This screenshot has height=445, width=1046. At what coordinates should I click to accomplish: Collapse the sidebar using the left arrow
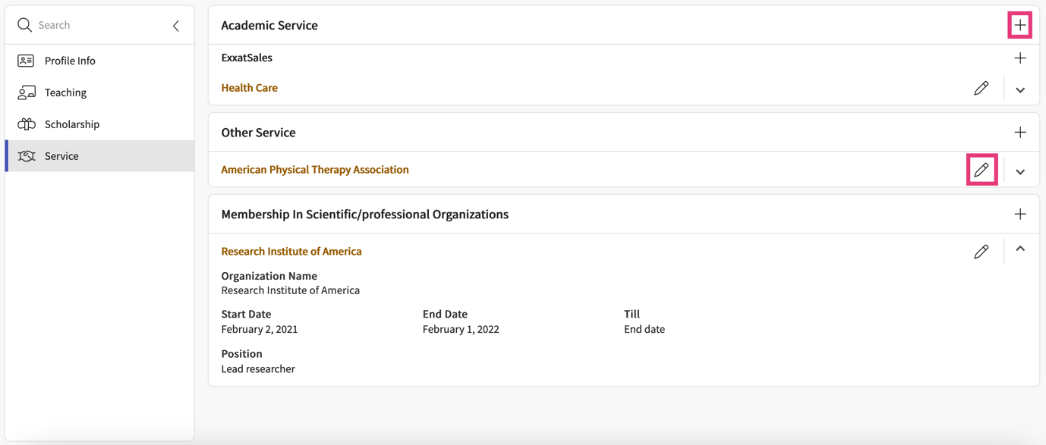[x=176, y=26]
